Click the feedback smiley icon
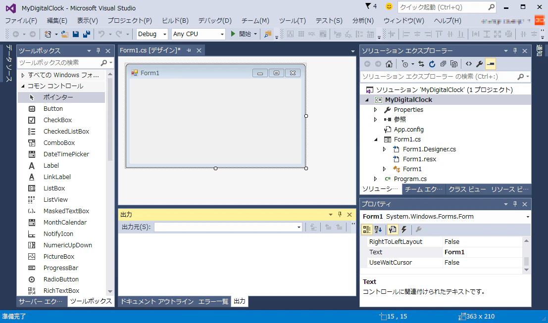 pyautogui.click(x=389, y=6)
